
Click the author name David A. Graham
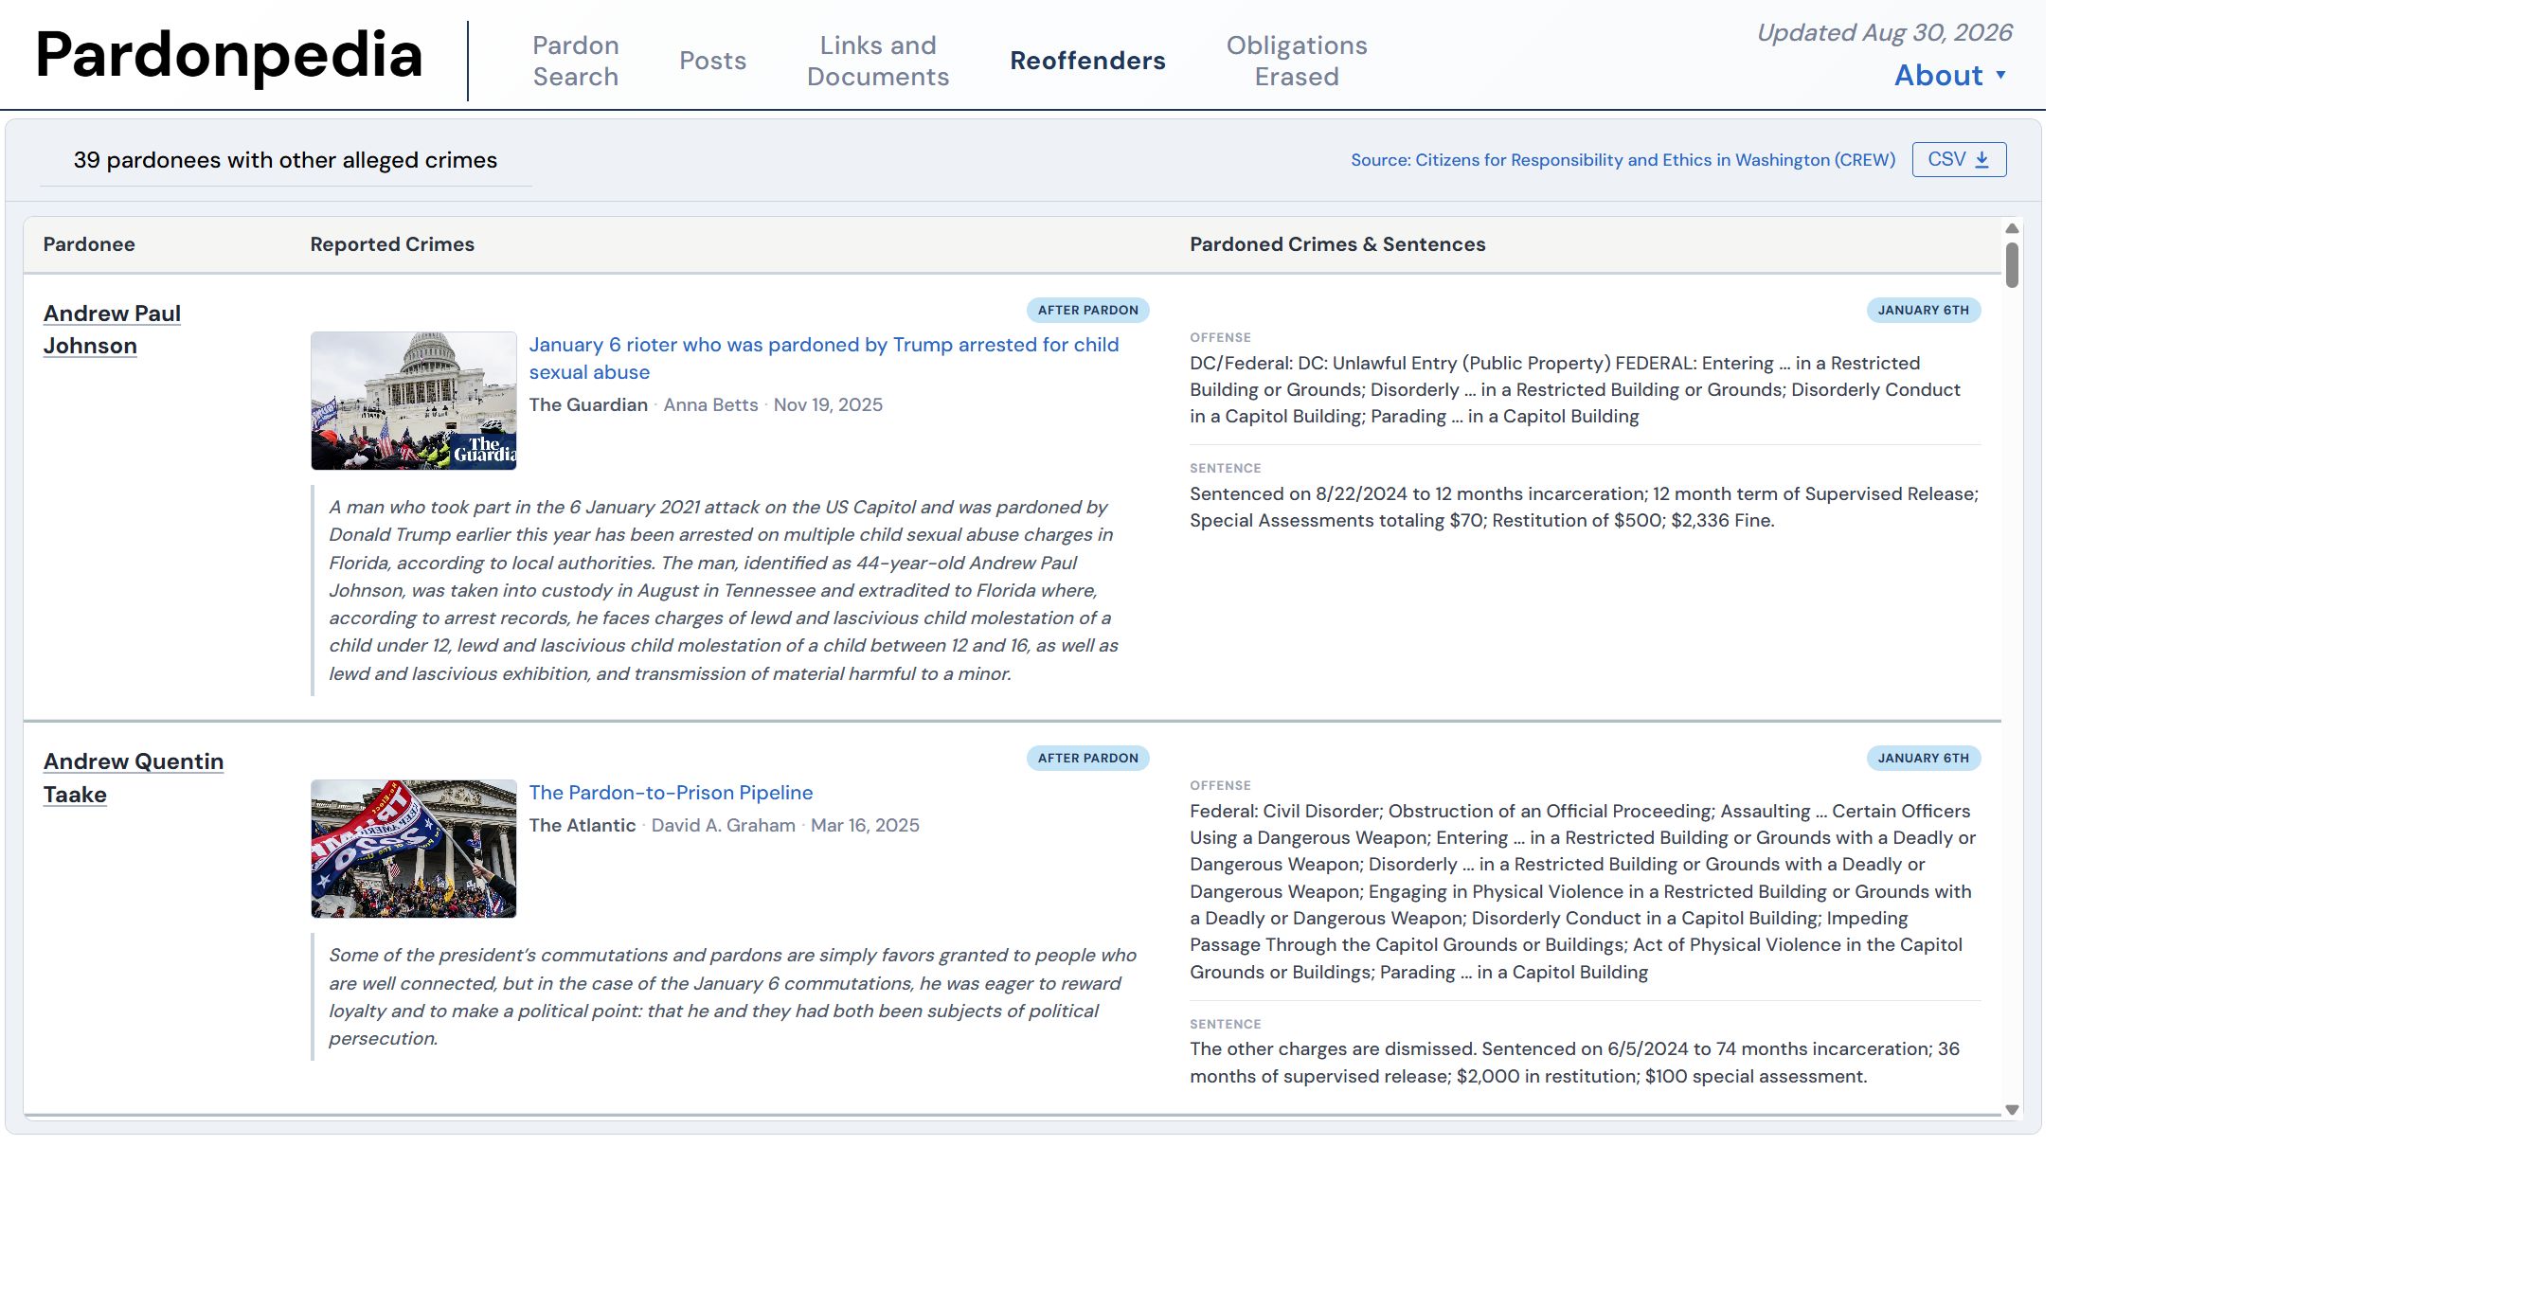(724, 825)
